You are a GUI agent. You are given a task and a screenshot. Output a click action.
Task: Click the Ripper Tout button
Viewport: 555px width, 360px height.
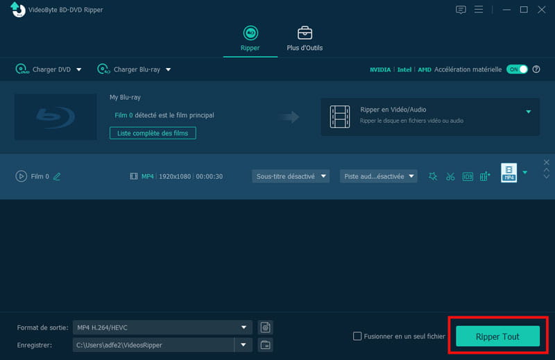click(x=497, y=336)
